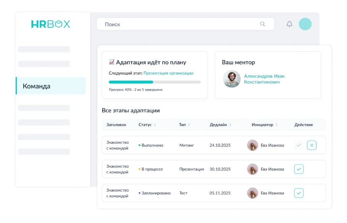This screenshot has height=223, width=347.
Task: Click the grey checkmark in the Выполнено row
Action: tap(299, 145)
